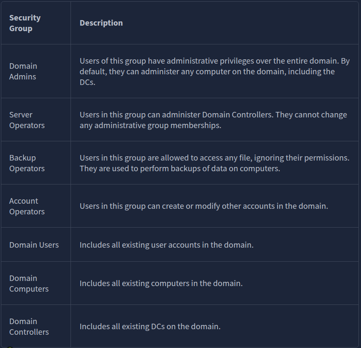Select the Domain Admins group cell

(23, 71)
